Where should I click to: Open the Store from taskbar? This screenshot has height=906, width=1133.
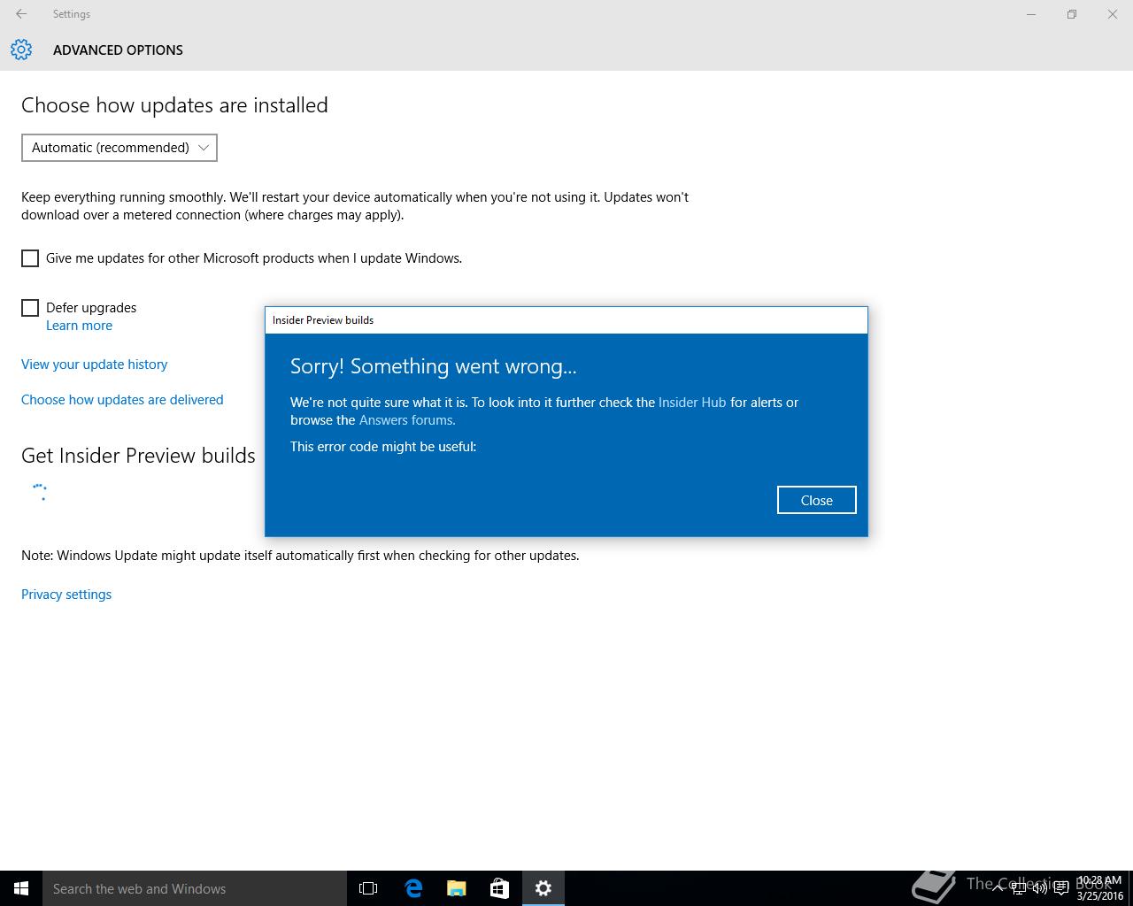[x=499, y=888]
